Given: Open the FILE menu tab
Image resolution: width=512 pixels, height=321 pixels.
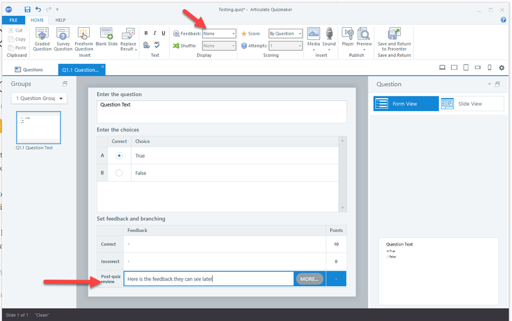Looking at the screenshot, I should pos(13,20).
